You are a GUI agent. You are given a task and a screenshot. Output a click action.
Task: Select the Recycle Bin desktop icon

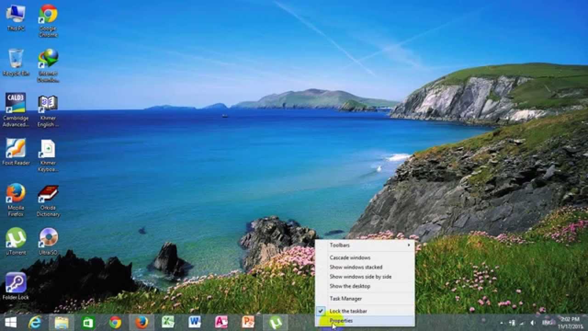[x=16, y=63]
